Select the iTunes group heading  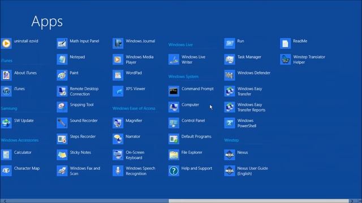point(7,61)
